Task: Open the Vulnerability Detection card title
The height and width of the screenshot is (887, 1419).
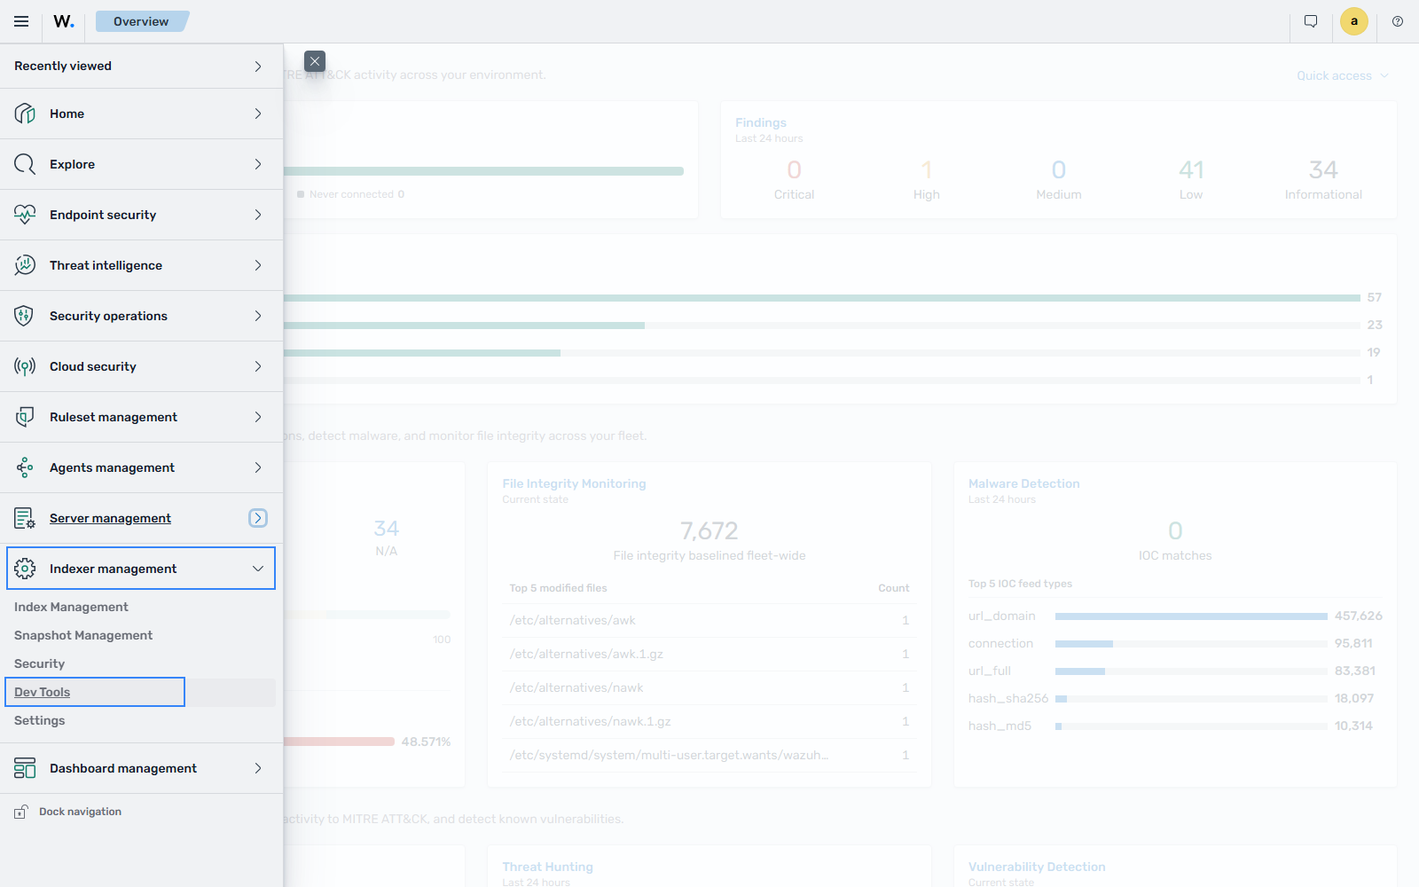Action: [1037, 867]
